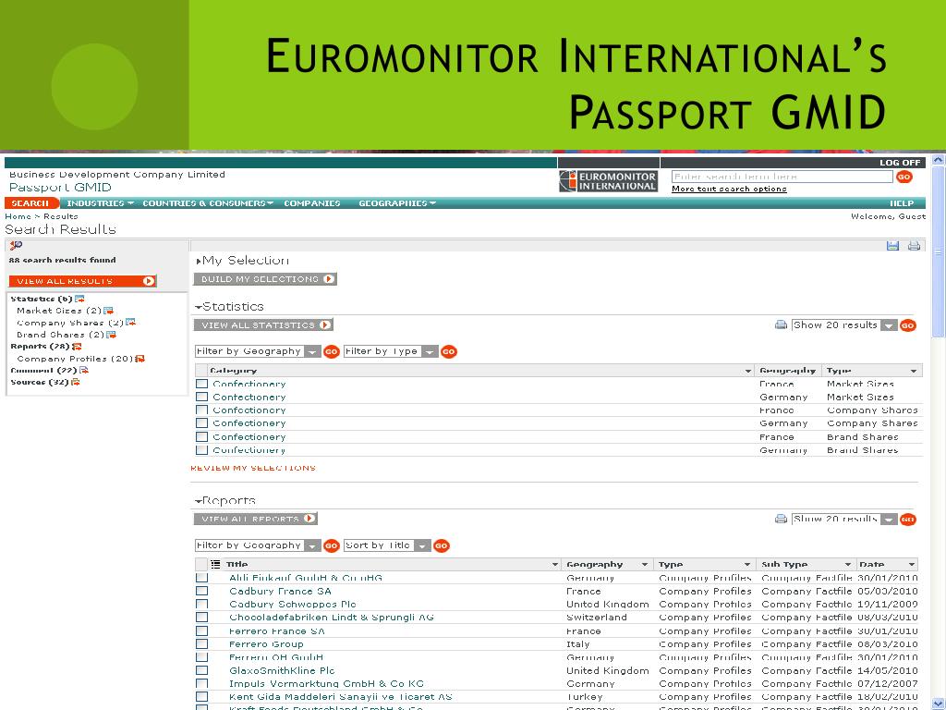
Task: Click the printer icon in Statistics section
Action: pos(781,324)
